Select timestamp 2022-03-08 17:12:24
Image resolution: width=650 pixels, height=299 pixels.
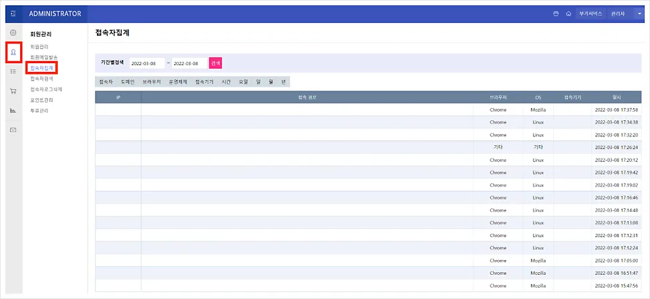pyautogui.click(x=616, y=248)
